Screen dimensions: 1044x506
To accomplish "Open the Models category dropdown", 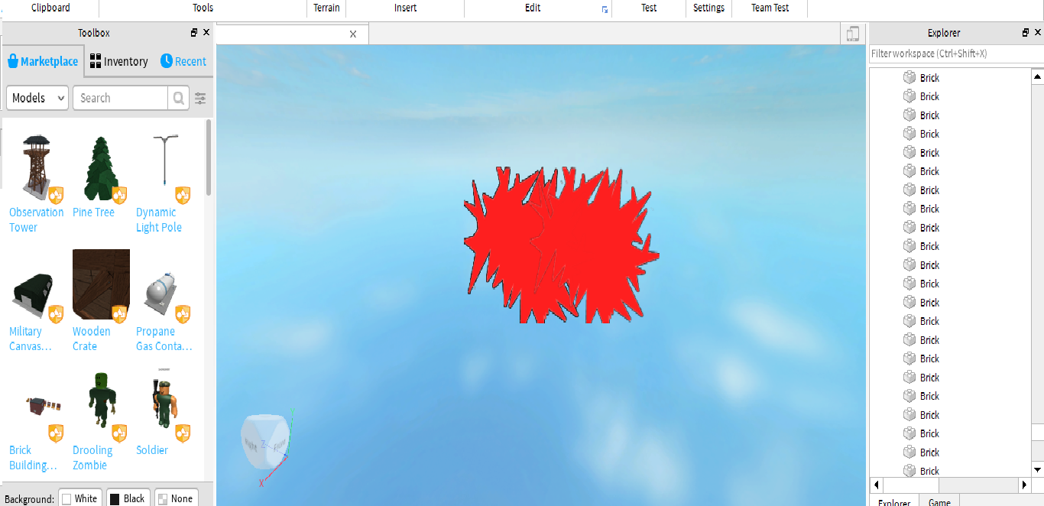I will click(37, 98).
